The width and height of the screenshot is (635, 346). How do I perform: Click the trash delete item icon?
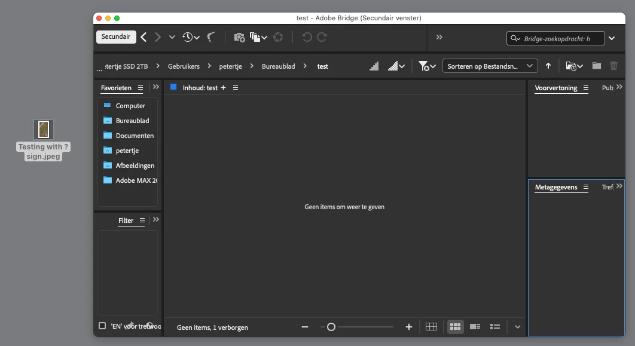tap(614, 66)
